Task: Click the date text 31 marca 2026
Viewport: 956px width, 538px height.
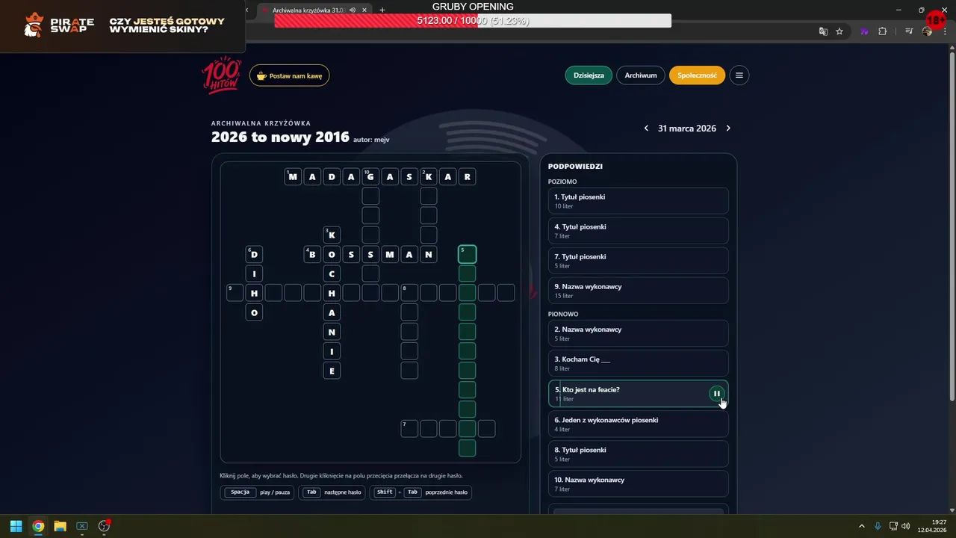Action: 687,129
